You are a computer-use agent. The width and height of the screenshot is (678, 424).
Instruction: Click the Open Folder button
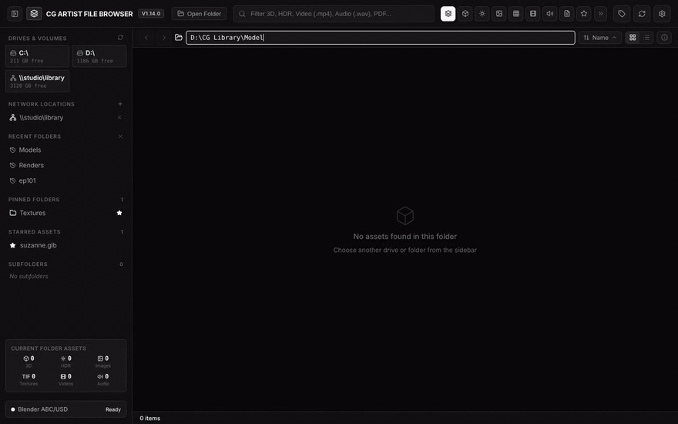tap(200, 14)
